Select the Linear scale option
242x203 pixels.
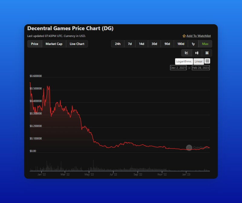click(x=198, y=62)
